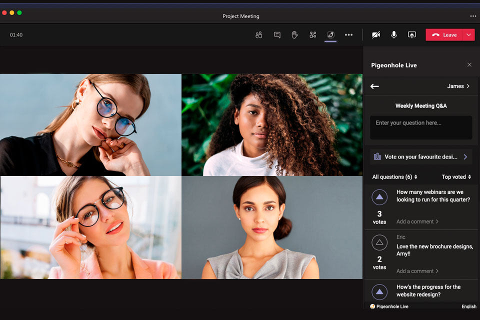Click the Enter your question field
The height and width of the screenshot is (320, 480).
point(421,127)
